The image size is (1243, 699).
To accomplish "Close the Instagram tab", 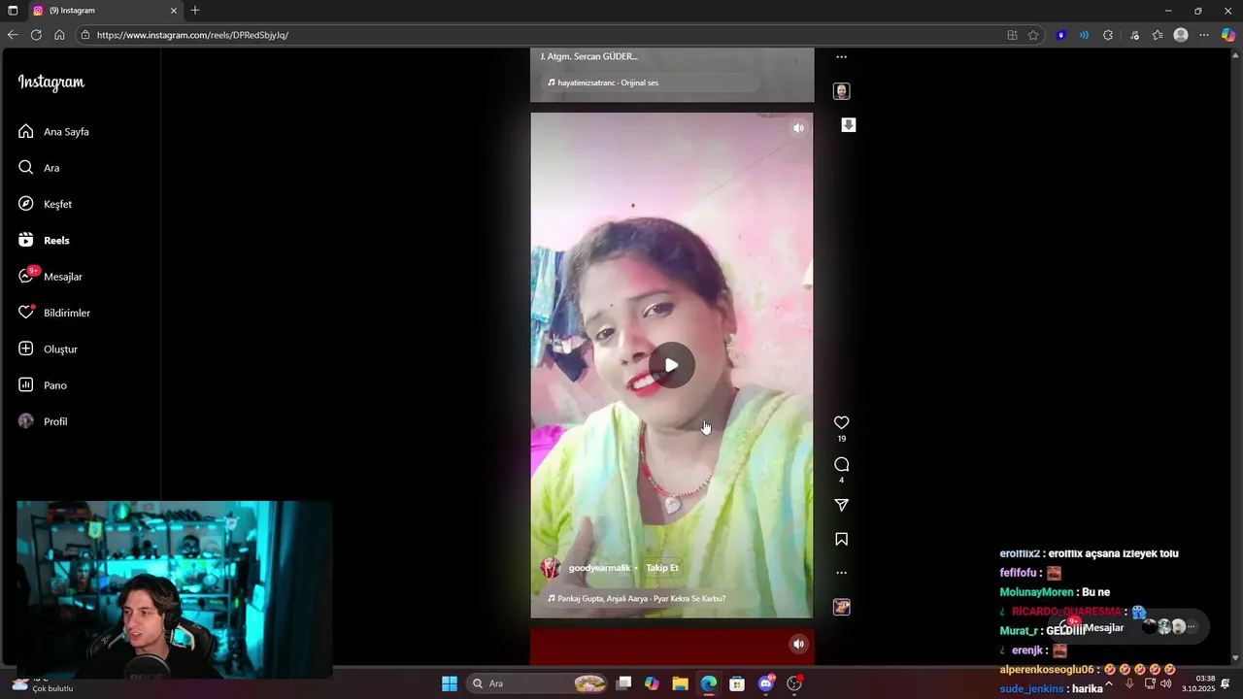I will coord(174,11).
